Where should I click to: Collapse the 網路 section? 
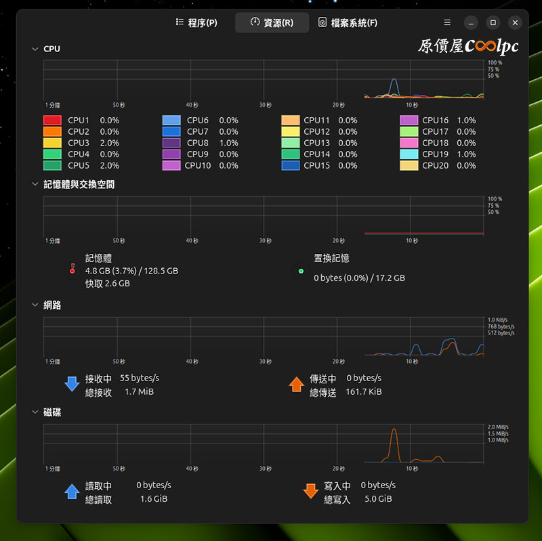click(35, 305)
